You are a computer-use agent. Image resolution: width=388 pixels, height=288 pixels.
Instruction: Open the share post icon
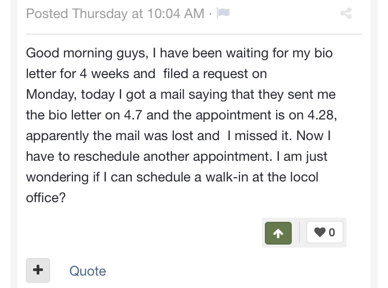tap(346, 13)
